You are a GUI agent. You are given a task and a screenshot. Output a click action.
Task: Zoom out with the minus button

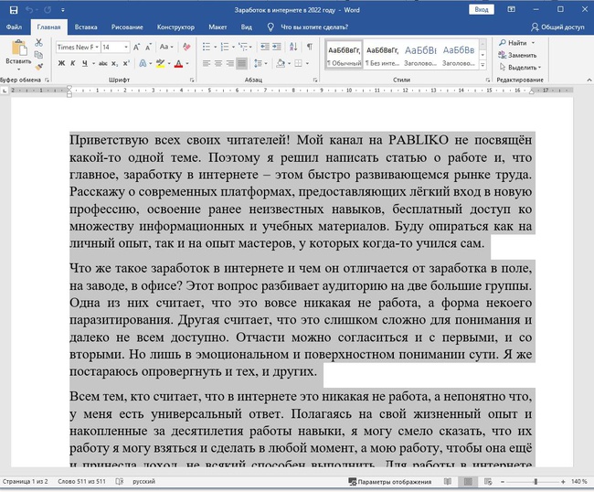503,482
